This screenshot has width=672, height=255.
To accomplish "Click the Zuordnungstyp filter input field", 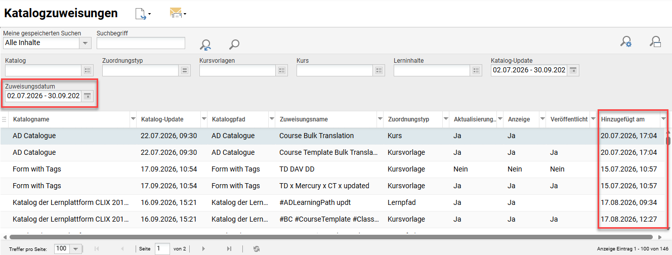I will coord(141,70).
